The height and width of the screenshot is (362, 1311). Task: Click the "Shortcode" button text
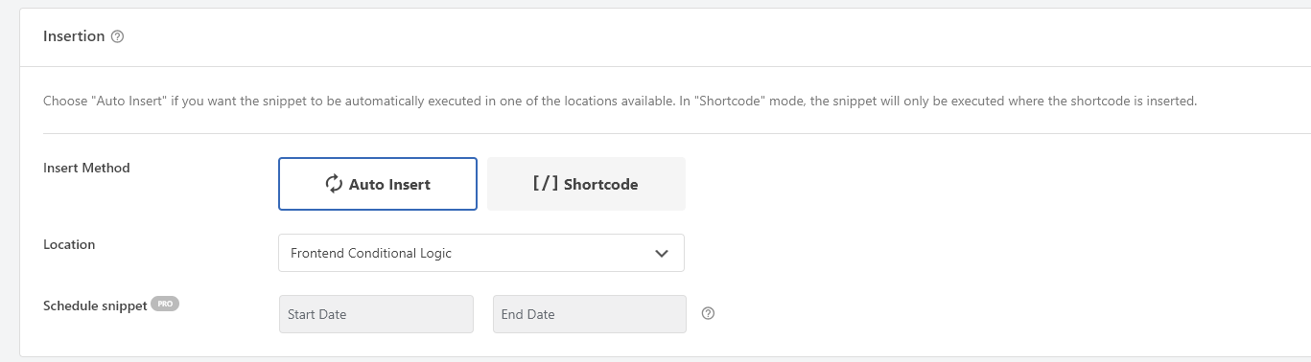point(601,184)
